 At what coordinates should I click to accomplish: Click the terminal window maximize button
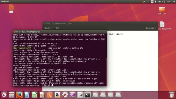pyautogui.click(x=20, y=32)
